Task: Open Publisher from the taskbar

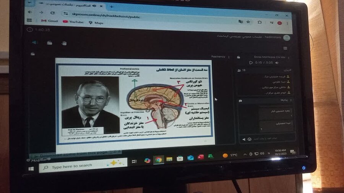Action: pos(211,156)
